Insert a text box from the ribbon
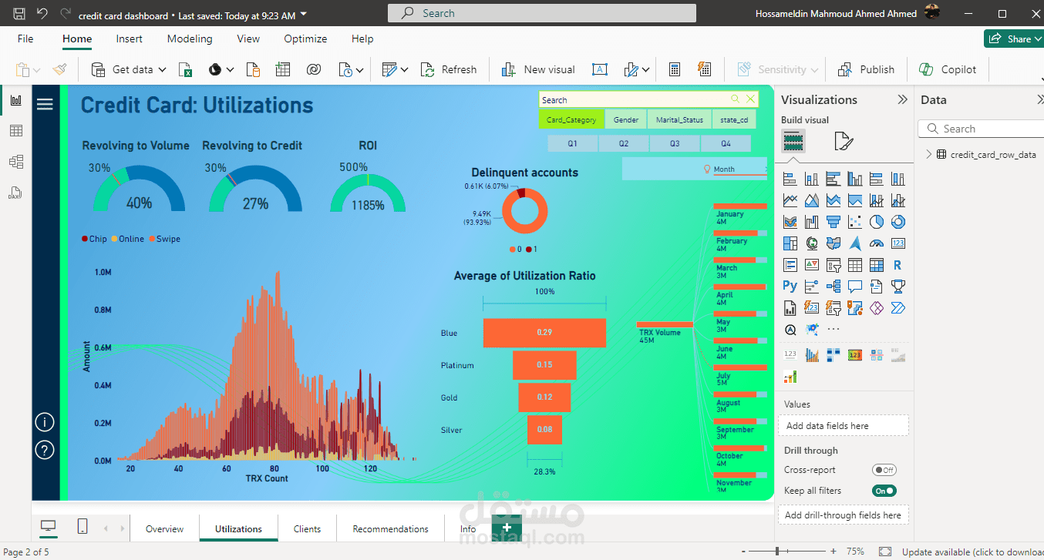1044x560 pixels. coord(600,69)
